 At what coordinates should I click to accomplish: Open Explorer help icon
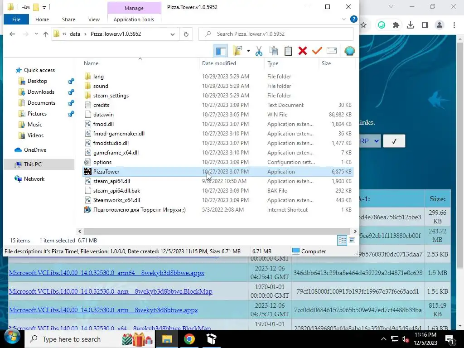tap(353, 19)
